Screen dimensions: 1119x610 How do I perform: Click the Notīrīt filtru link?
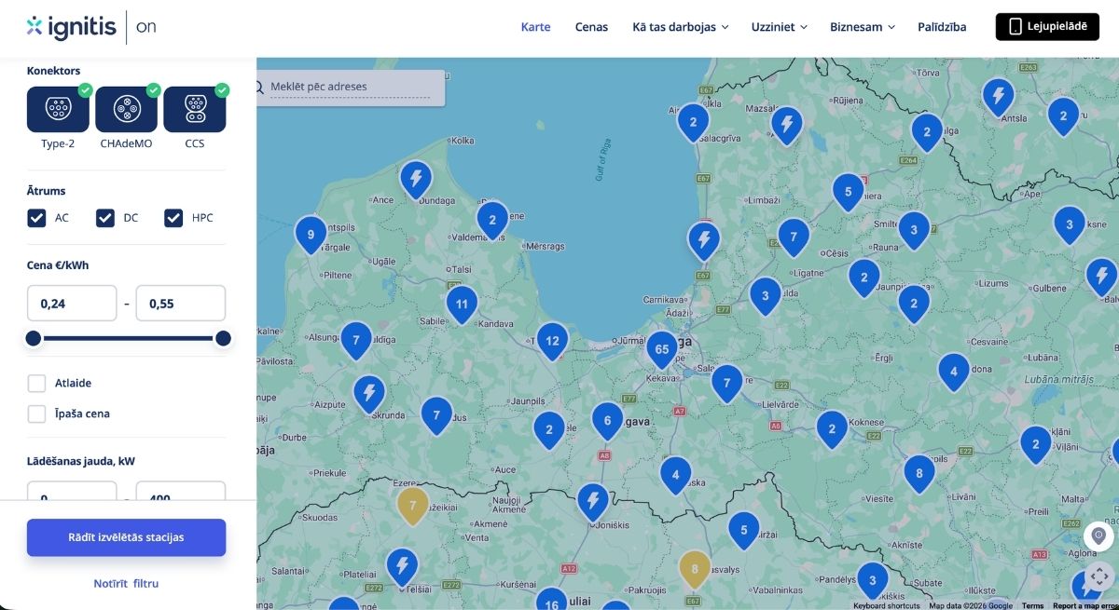126,584
